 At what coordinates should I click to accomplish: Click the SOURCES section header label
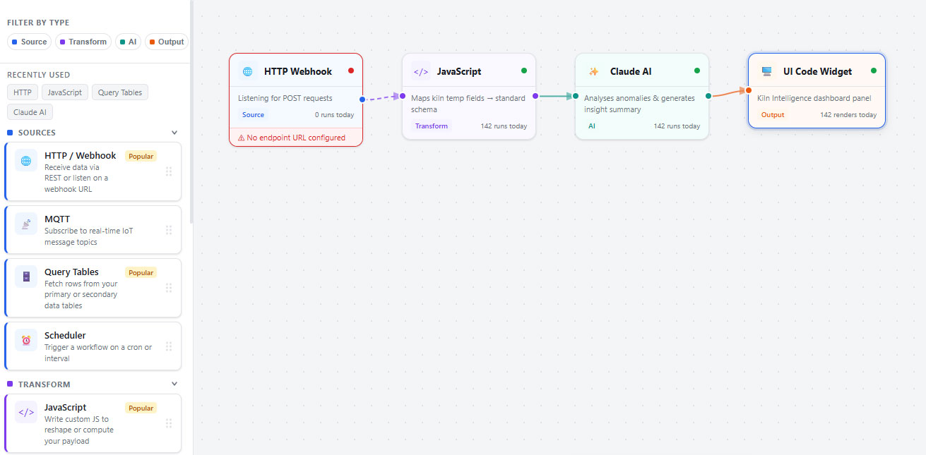tap(37, 133)
